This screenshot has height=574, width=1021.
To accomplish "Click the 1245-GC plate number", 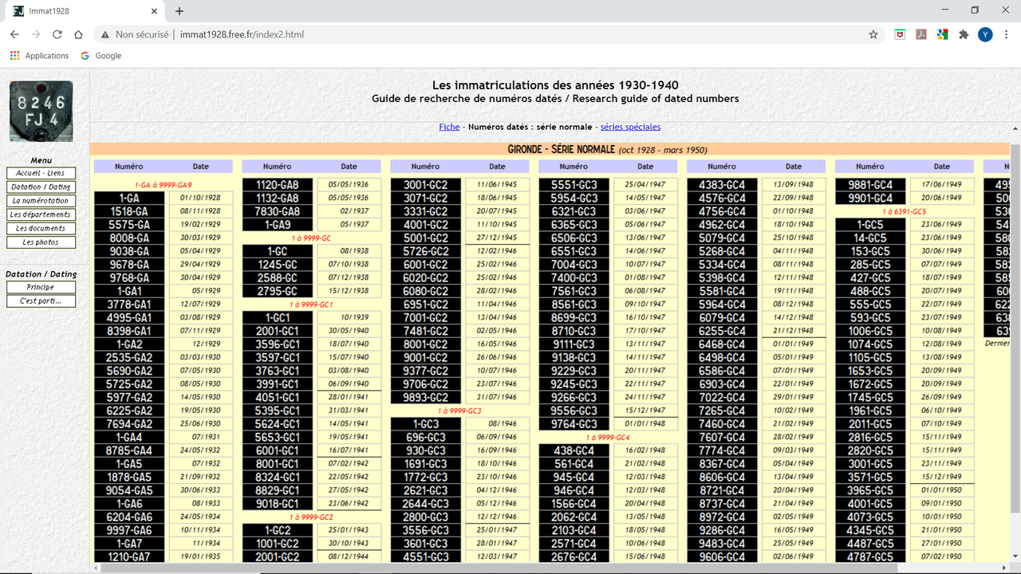I will pos(278,265).
